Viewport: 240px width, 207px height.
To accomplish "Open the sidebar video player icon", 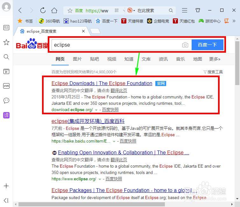I will (x=6, y=71).
